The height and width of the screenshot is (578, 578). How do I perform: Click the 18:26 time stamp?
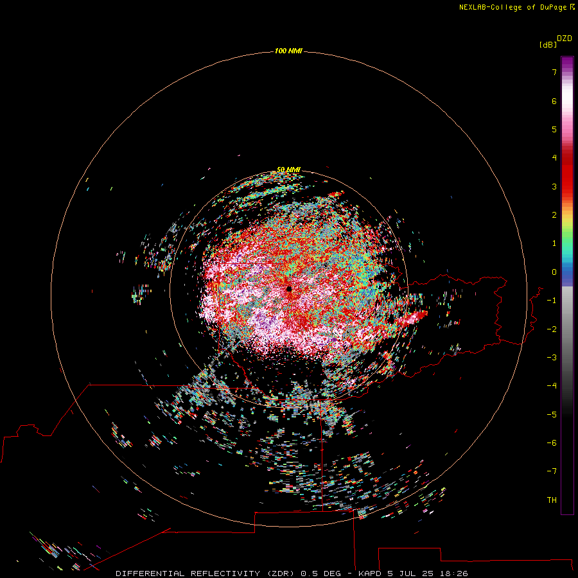(x=454, y=574)
